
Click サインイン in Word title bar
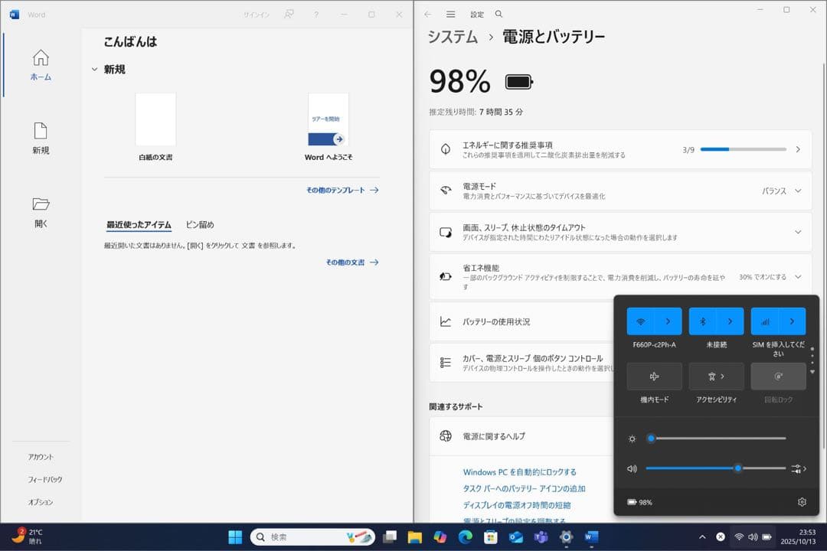[x=257, y=15]
